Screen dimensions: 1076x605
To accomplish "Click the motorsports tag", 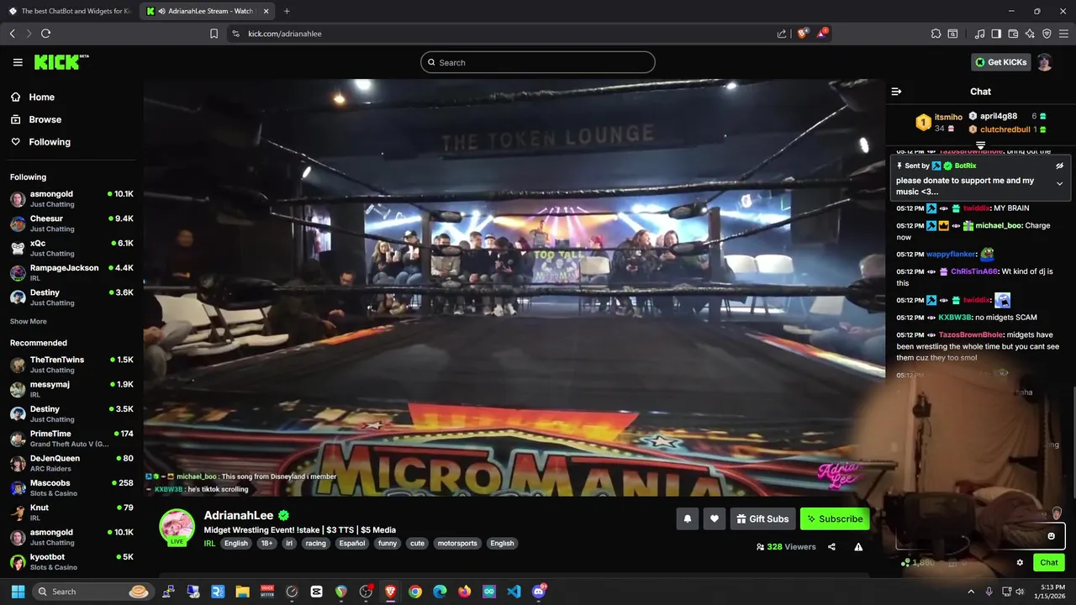I will [x=457, y=544].
